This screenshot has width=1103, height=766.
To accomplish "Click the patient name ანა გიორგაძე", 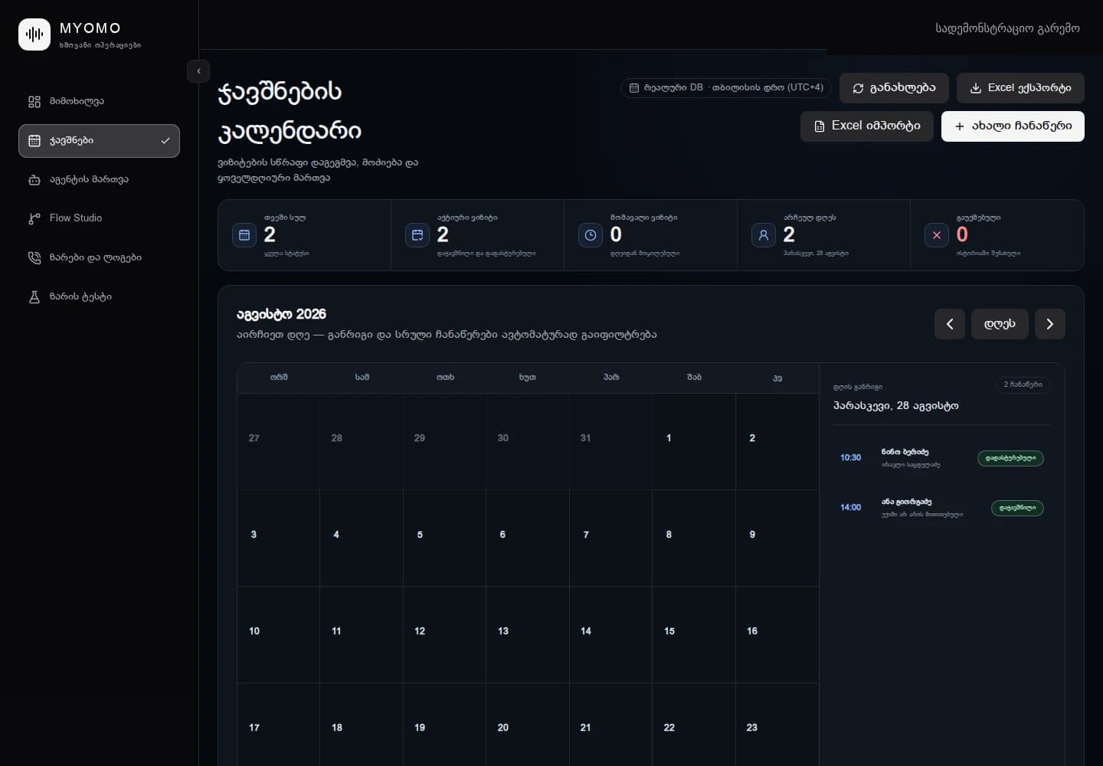I will tap(906, 502).
